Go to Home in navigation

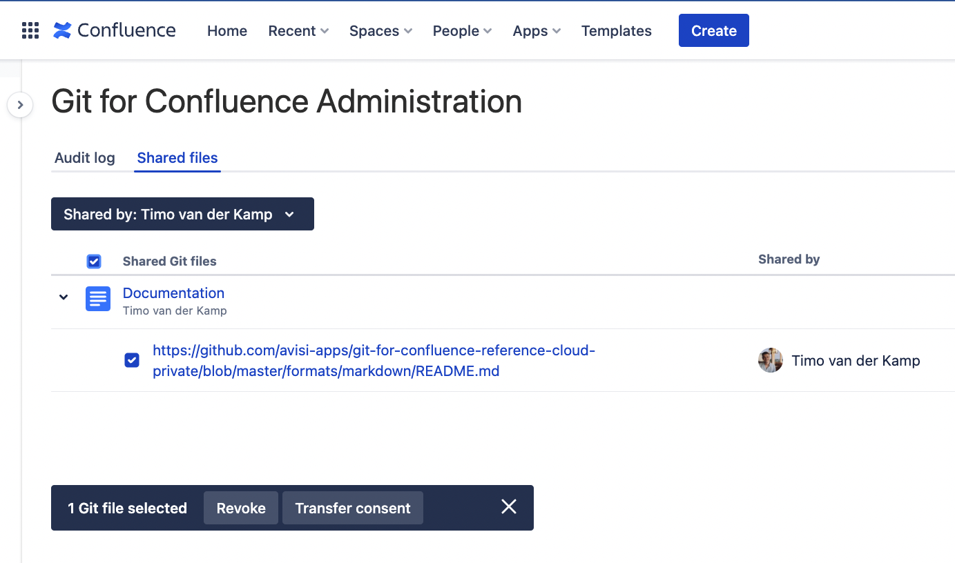[227, 31]
